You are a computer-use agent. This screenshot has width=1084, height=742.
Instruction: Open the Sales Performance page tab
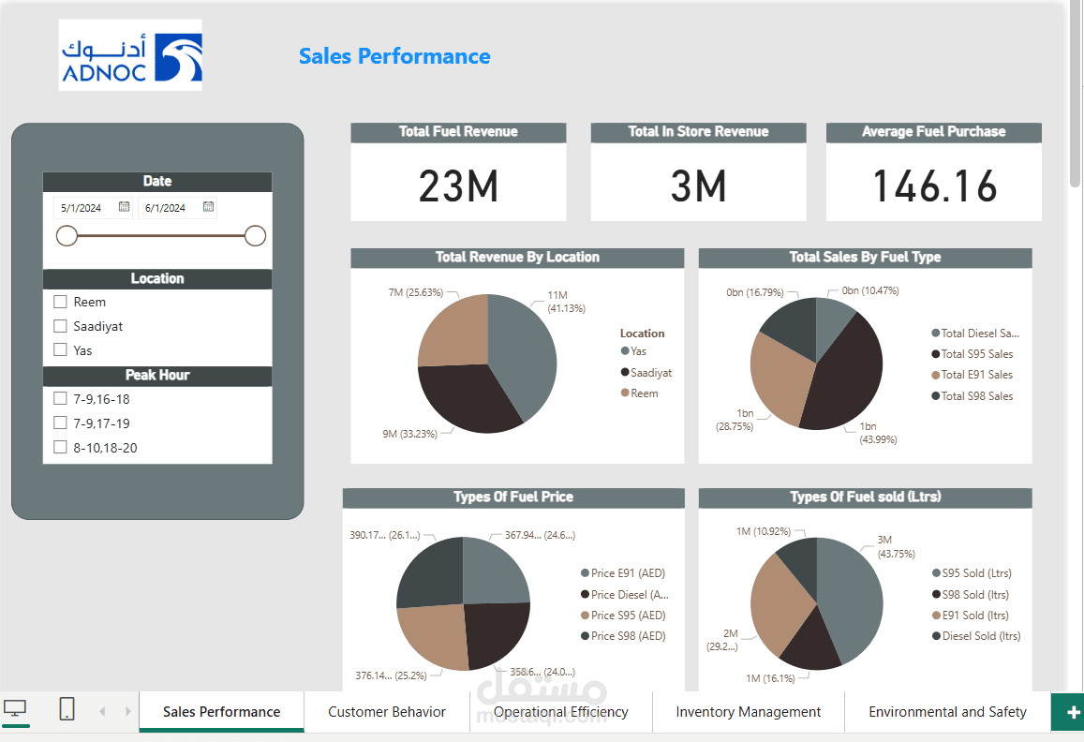[x=222, y=712]
